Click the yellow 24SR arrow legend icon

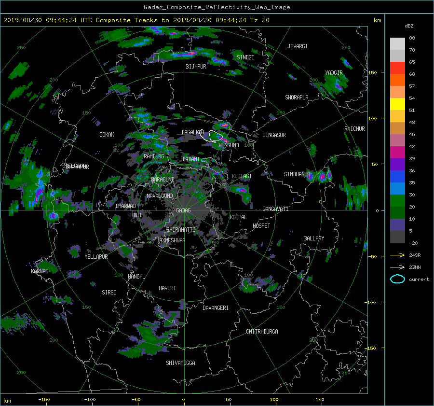397,255
